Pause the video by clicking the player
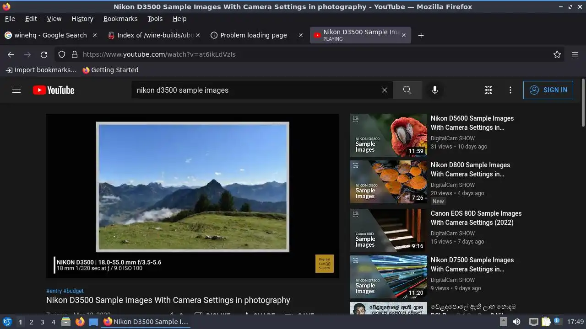The image size is (586, 329). (x=193, y=196)
